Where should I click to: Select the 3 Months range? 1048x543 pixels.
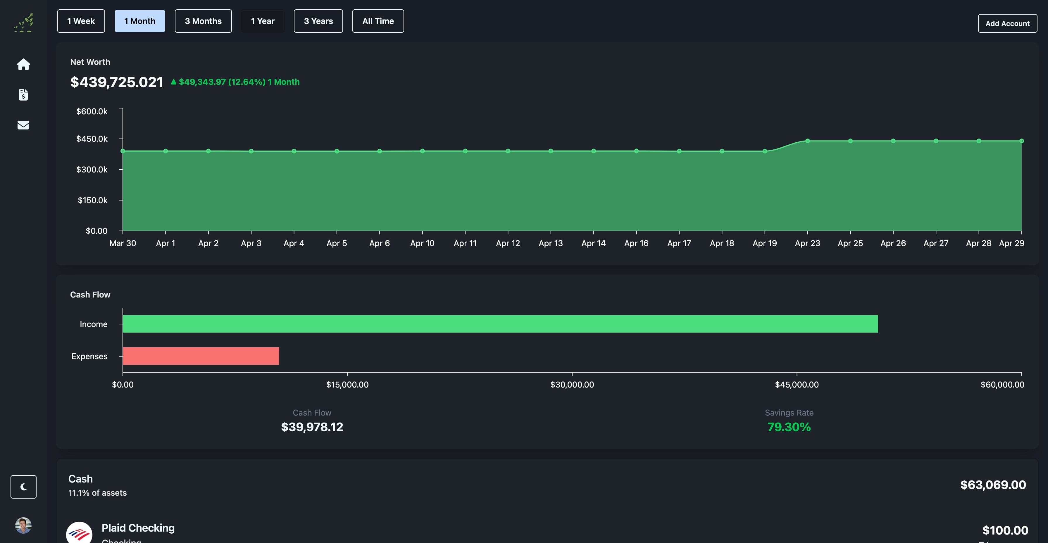point(203,21)
